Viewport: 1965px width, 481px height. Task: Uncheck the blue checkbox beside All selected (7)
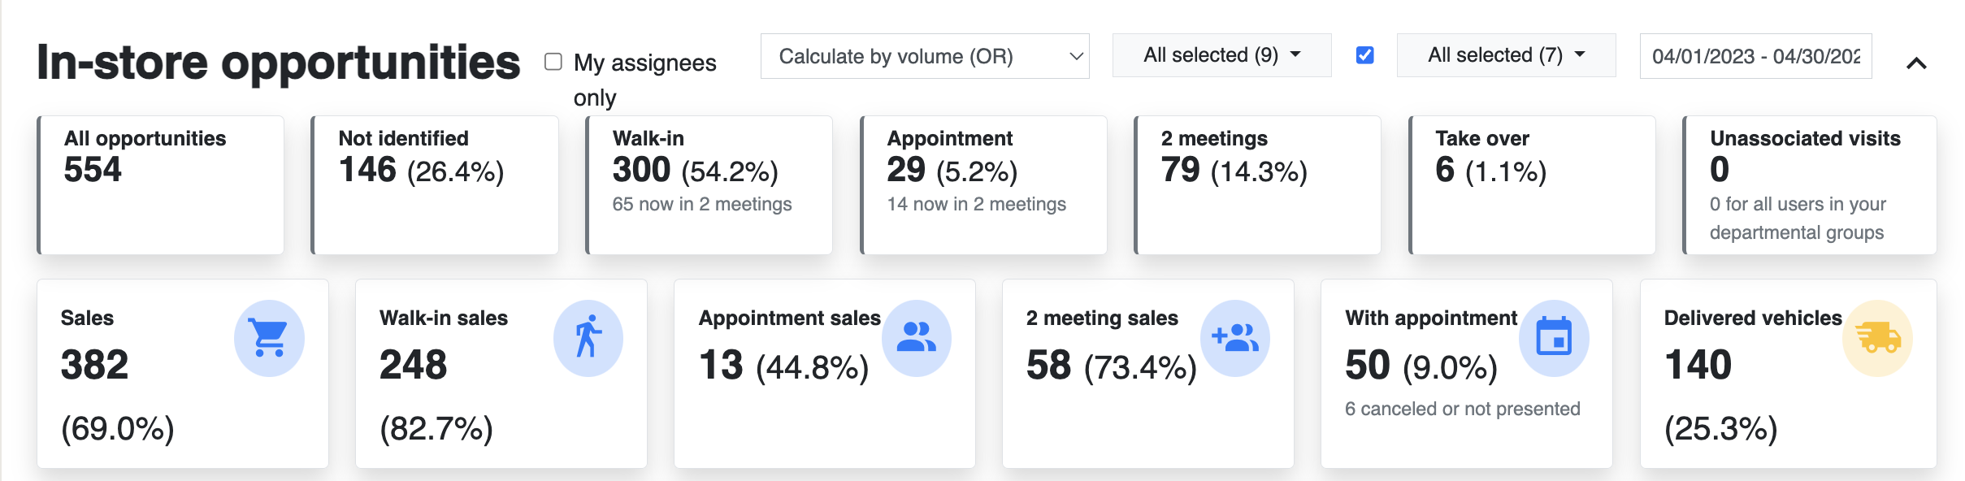tap(1365, 55)
